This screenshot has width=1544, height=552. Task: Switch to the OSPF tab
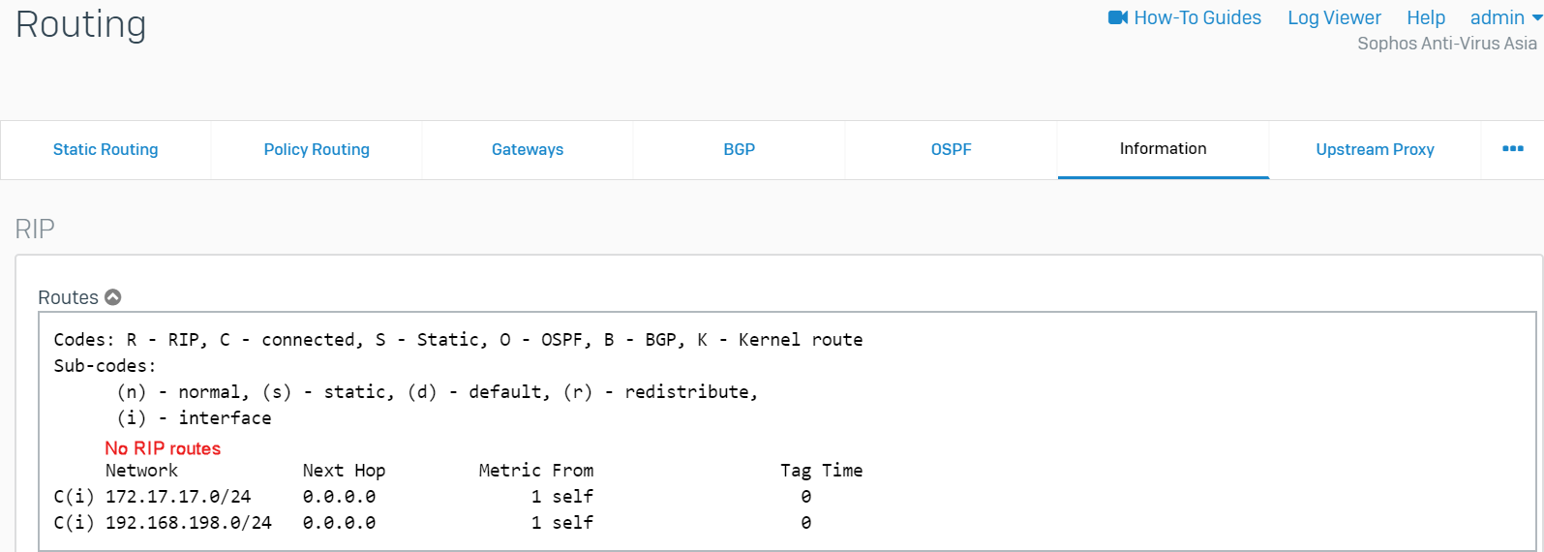951,149
